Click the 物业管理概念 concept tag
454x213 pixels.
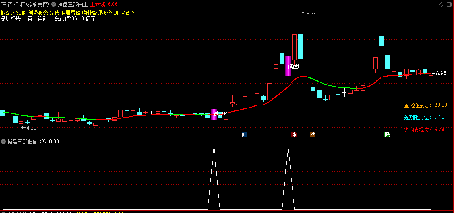click(97, 13)
